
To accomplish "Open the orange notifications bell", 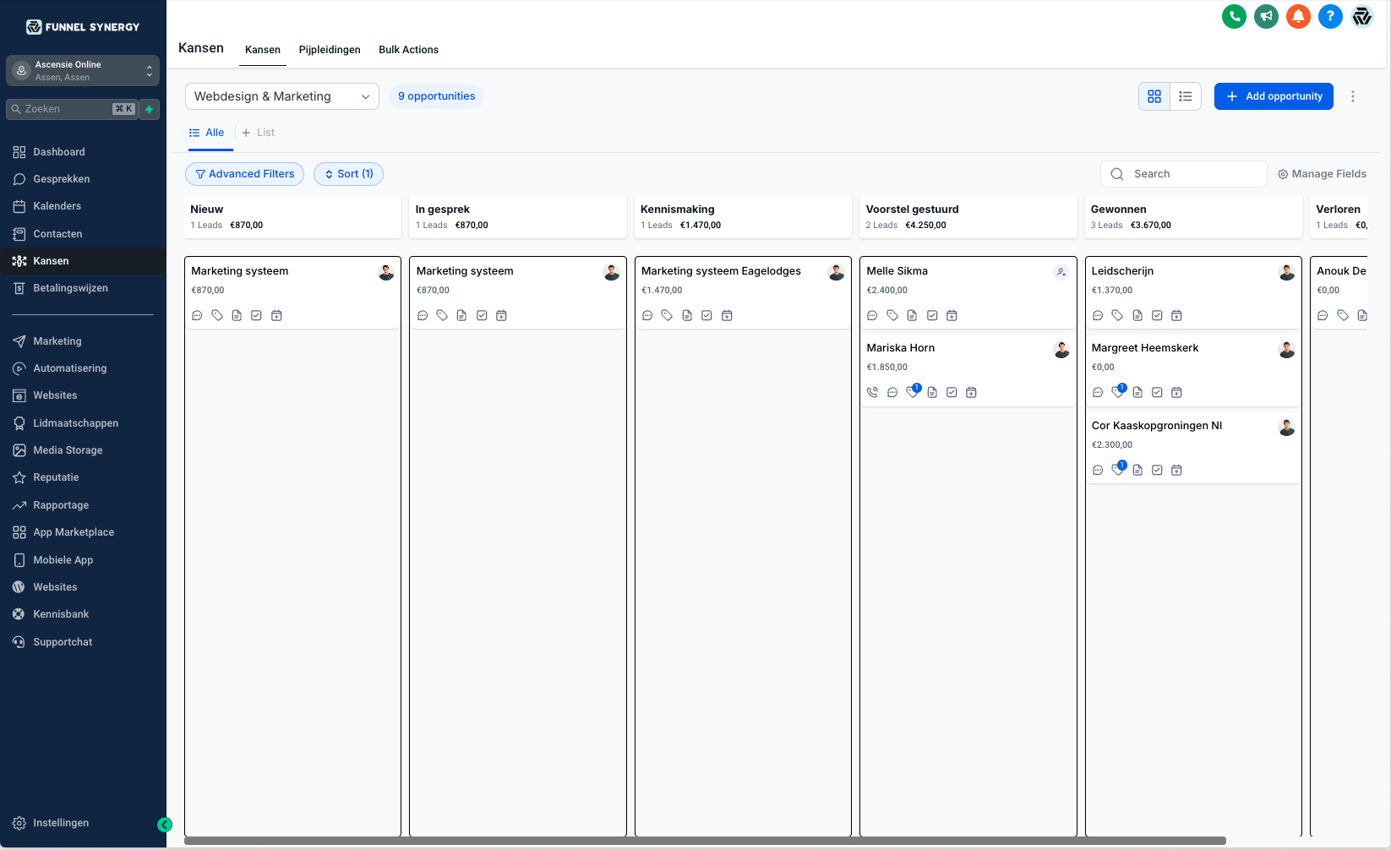I will [1298, 16].
